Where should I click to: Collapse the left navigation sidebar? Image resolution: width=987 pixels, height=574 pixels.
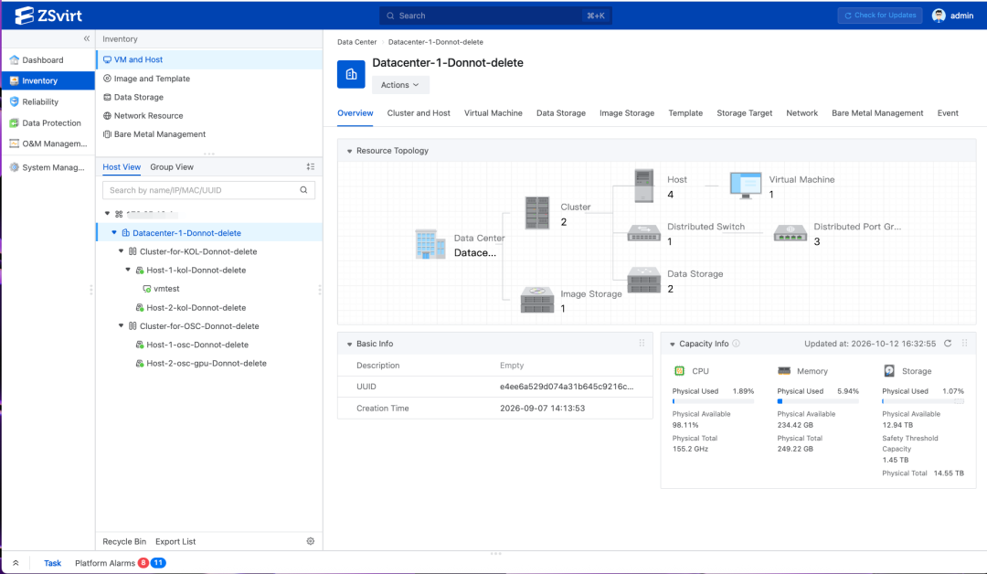pos(87,38)
